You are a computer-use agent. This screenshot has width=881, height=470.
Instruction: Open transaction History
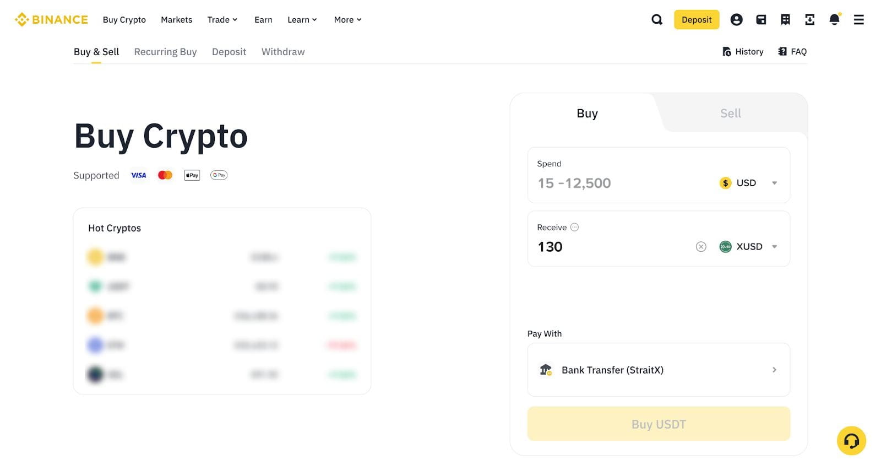tap(743, 52)
